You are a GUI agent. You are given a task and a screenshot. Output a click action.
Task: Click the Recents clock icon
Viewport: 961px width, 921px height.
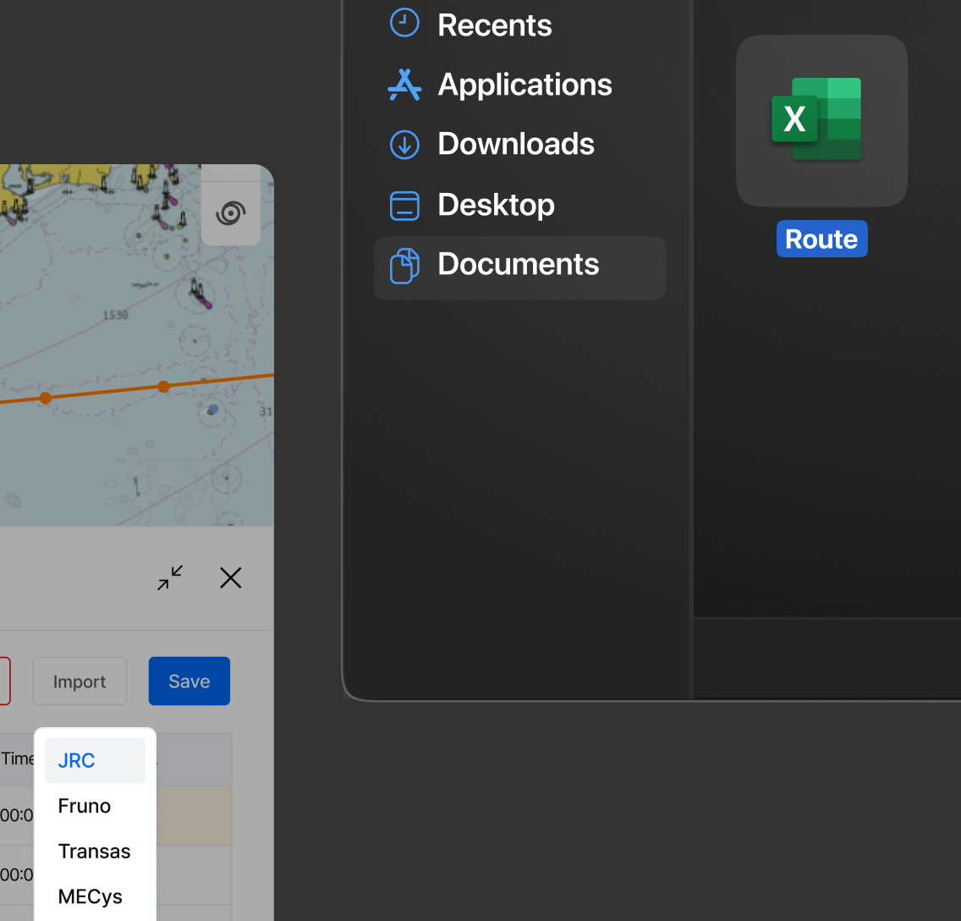[404, 23]
